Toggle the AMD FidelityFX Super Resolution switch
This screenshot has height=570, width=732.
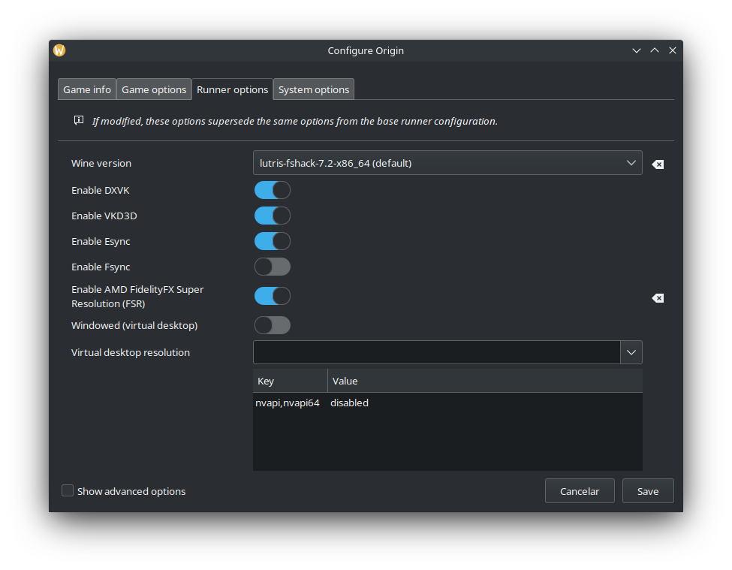[273, 296]
